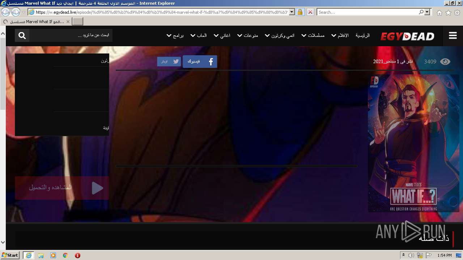Screen dimensions: 463x260
Task: Open the hamburger menu icon
Action: [x=453, y=35]
